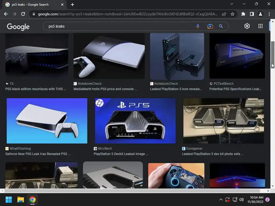Open the Eurogamer dev kit photo thumbnail
Screen dimensions: 275x206
coord(224,121)
